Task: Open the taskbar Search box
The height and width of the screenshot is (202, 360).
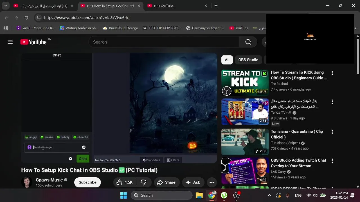Action: [x=162, y=195]
